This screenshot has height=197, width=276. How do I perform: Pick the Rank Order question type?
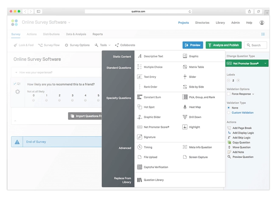click(x=150, y=87)
